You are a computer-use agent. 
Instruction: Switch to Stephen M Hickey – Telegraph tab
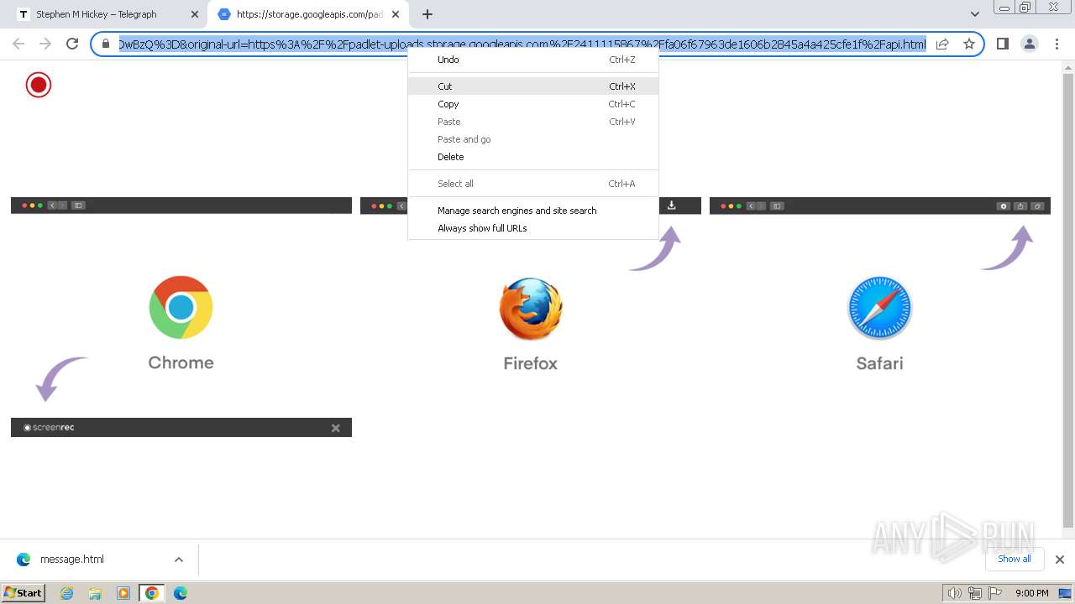(x=107, y=14)
